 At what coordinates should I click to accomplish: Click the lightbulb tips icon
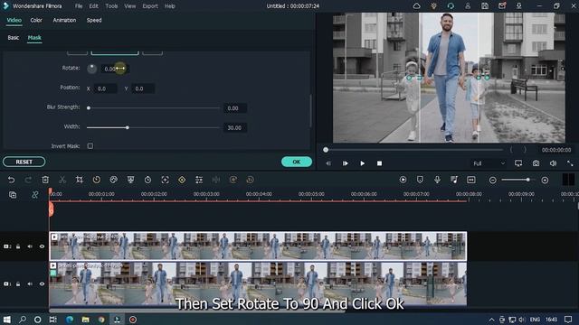tap(433, 6)
